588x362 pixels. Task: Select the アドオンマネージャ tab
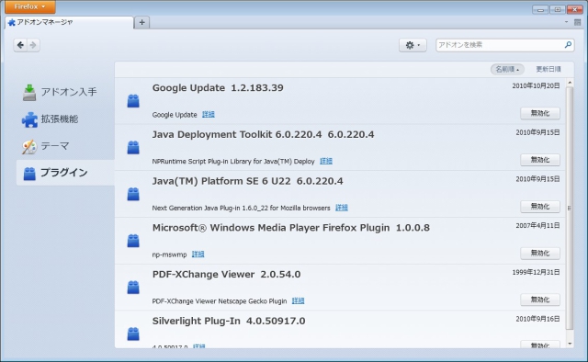(x=70, y=22)
